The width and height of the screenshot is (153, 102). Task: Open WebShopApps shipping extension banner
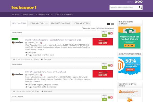(x=130, y=95)
